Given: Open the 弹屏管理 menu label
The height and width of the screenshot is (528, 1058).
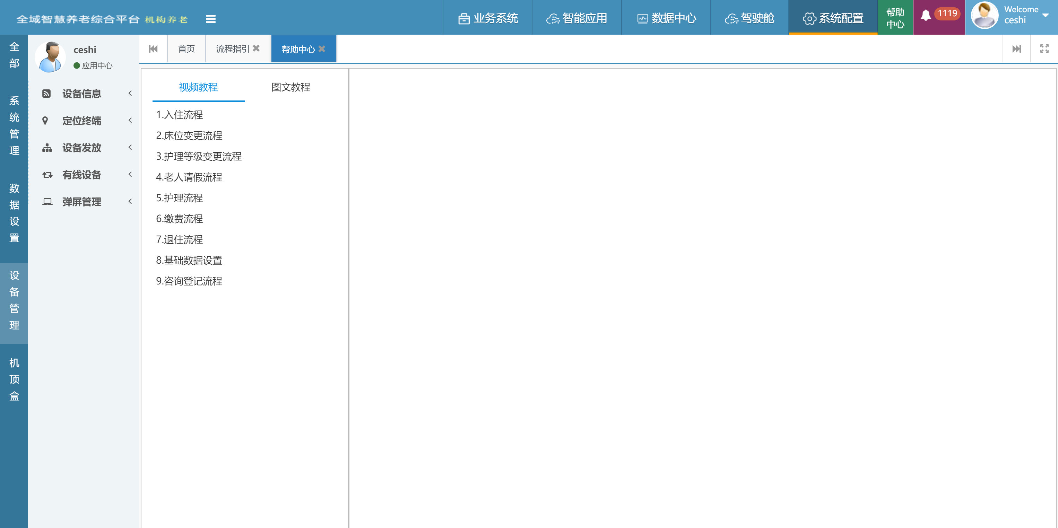Looking at the screenshot, I should [82, 202].
